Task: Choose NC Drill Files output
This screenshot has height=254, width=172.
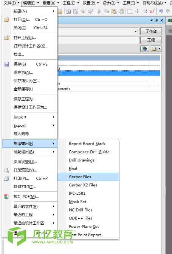Action: point(88,210)
